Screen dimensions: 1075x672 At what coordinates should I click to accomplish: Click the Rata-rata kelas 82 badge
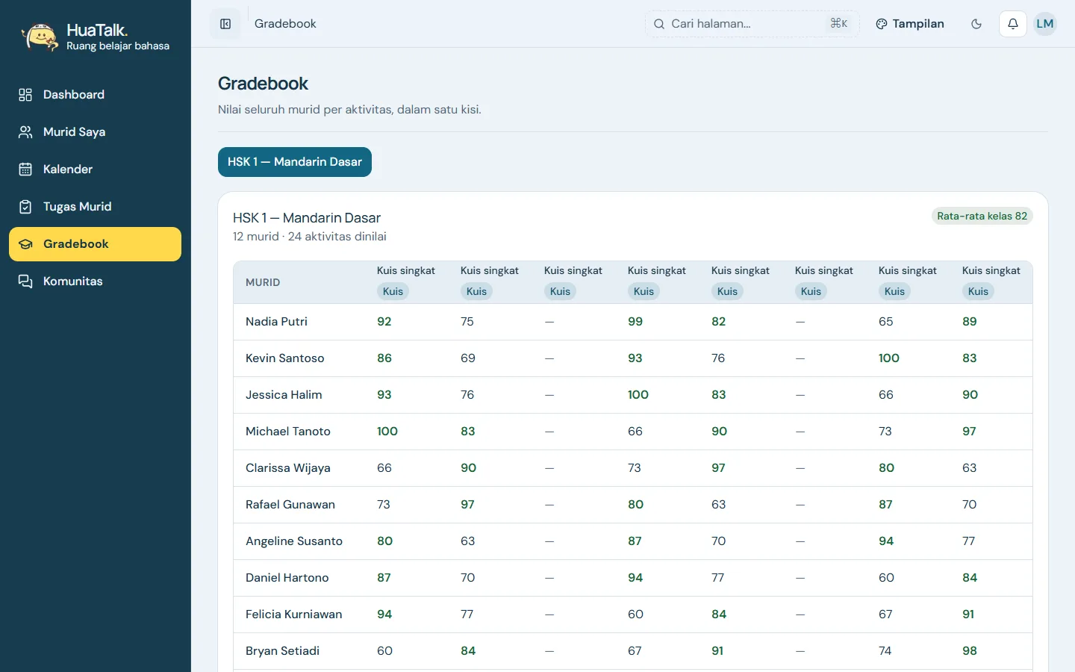point(982,216)
